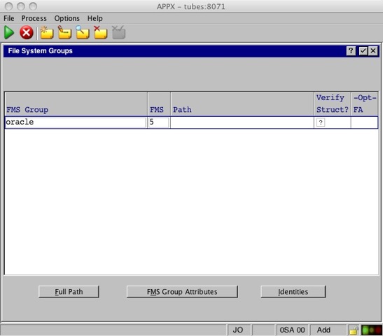Image resolution: width=383 pixels, height=336 pixels.
Task: Toggle the Verify Struct? checkbox
Action: 321,122
